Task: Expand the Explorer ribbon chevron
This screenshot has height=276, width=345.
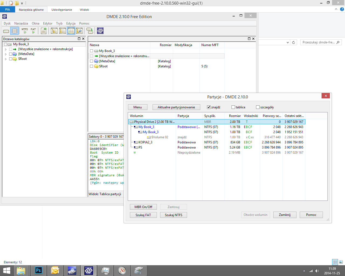Action: 336,9
